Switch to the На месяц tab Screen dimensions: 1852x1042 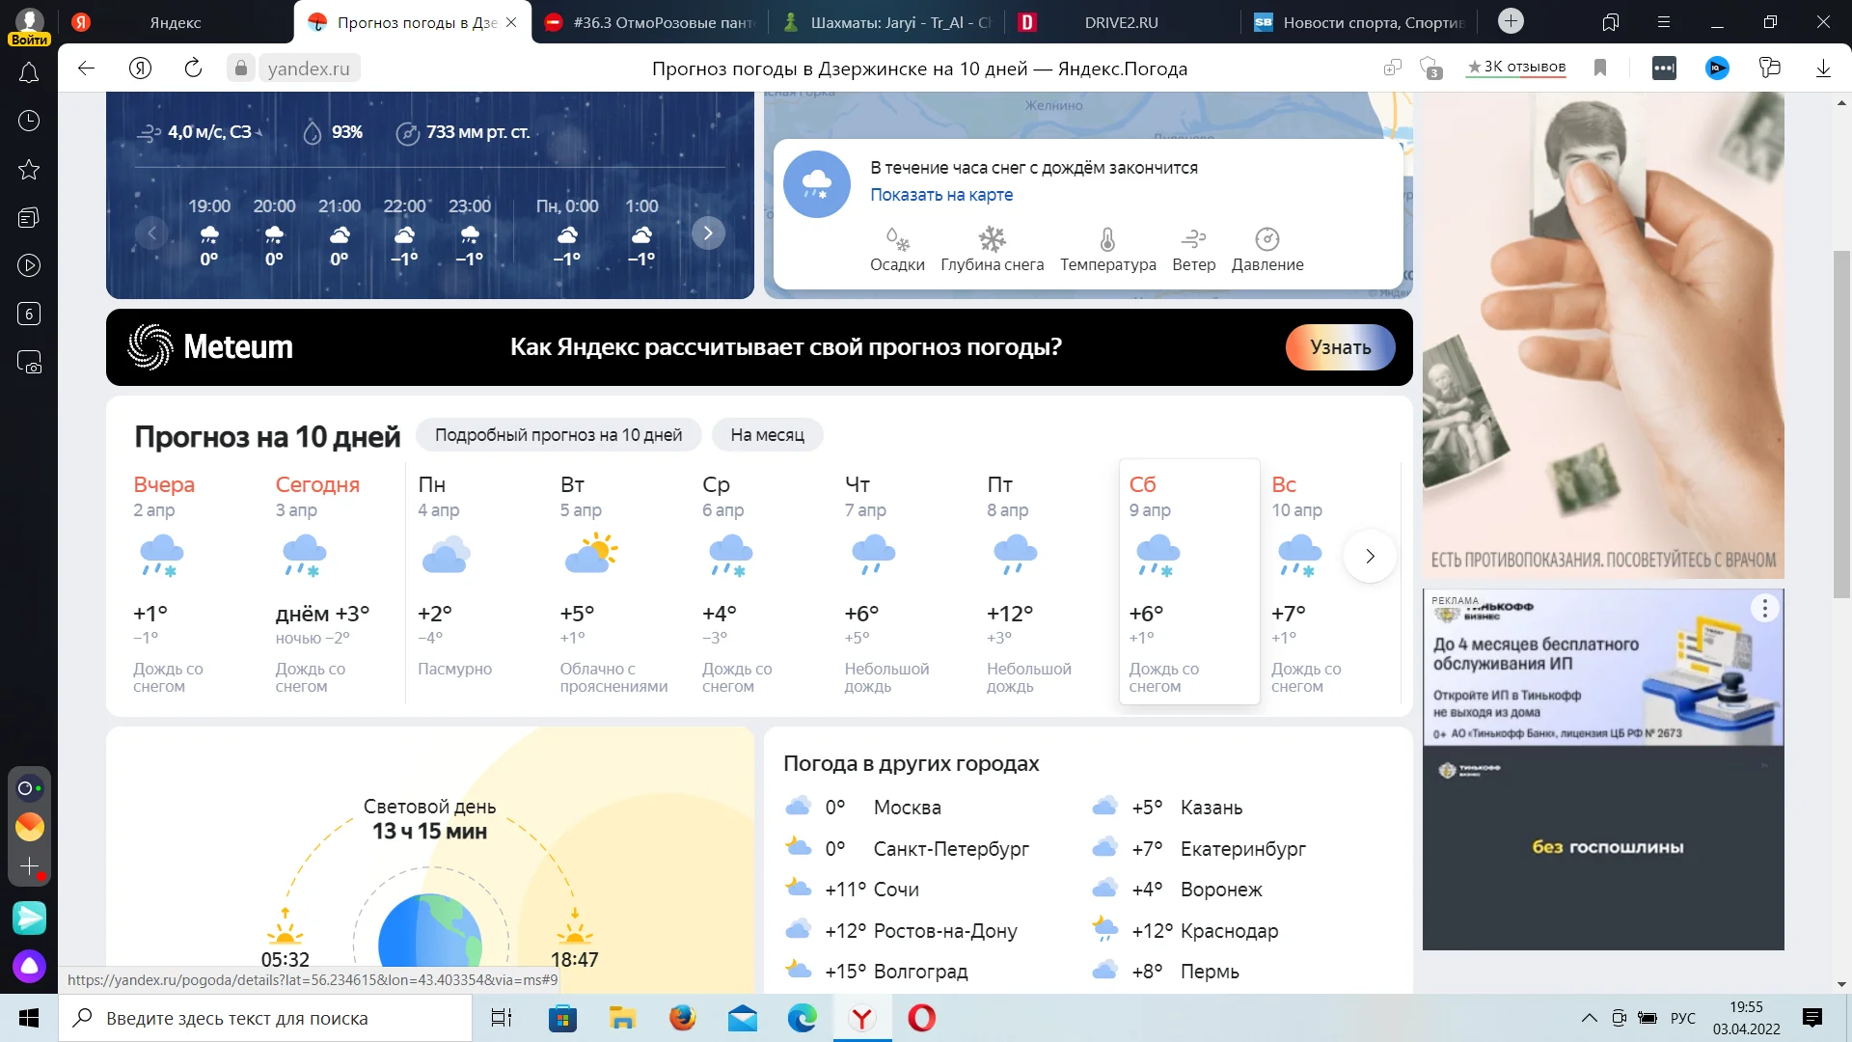[768, 435]
